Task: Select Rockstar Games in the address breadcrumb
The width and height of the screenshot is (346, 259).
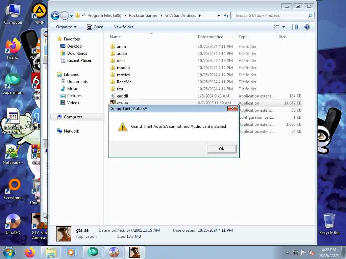Action: pyautogui.click(x=143, y=16)
